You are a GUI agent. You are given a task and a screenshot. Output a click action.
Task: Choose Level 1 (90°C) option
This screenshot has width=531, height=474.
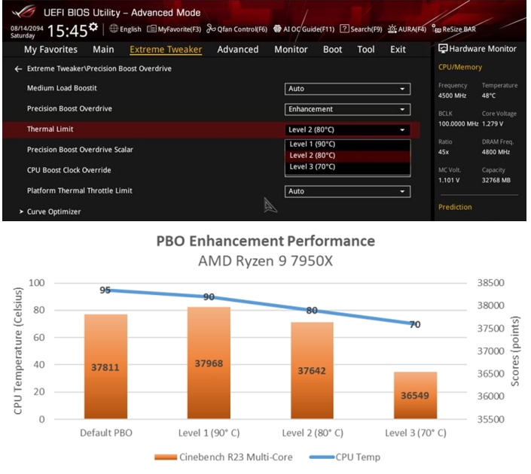[x=347, y=144]
